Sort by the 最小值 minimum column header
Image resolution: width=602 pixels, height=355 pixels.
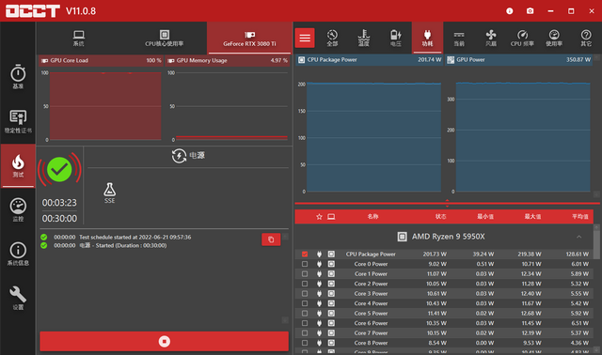coord(485,217)
